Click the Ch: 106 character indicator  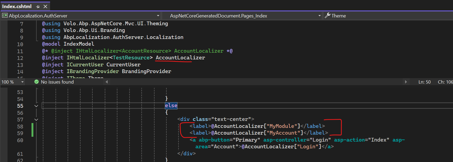click(445, 82)
